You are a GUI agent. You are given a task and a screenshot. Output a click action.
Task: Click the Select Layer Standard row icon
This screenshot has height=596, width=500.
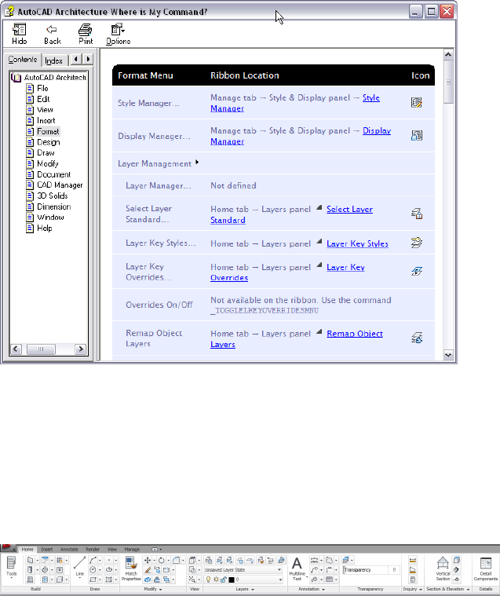[x=417, y=214]
